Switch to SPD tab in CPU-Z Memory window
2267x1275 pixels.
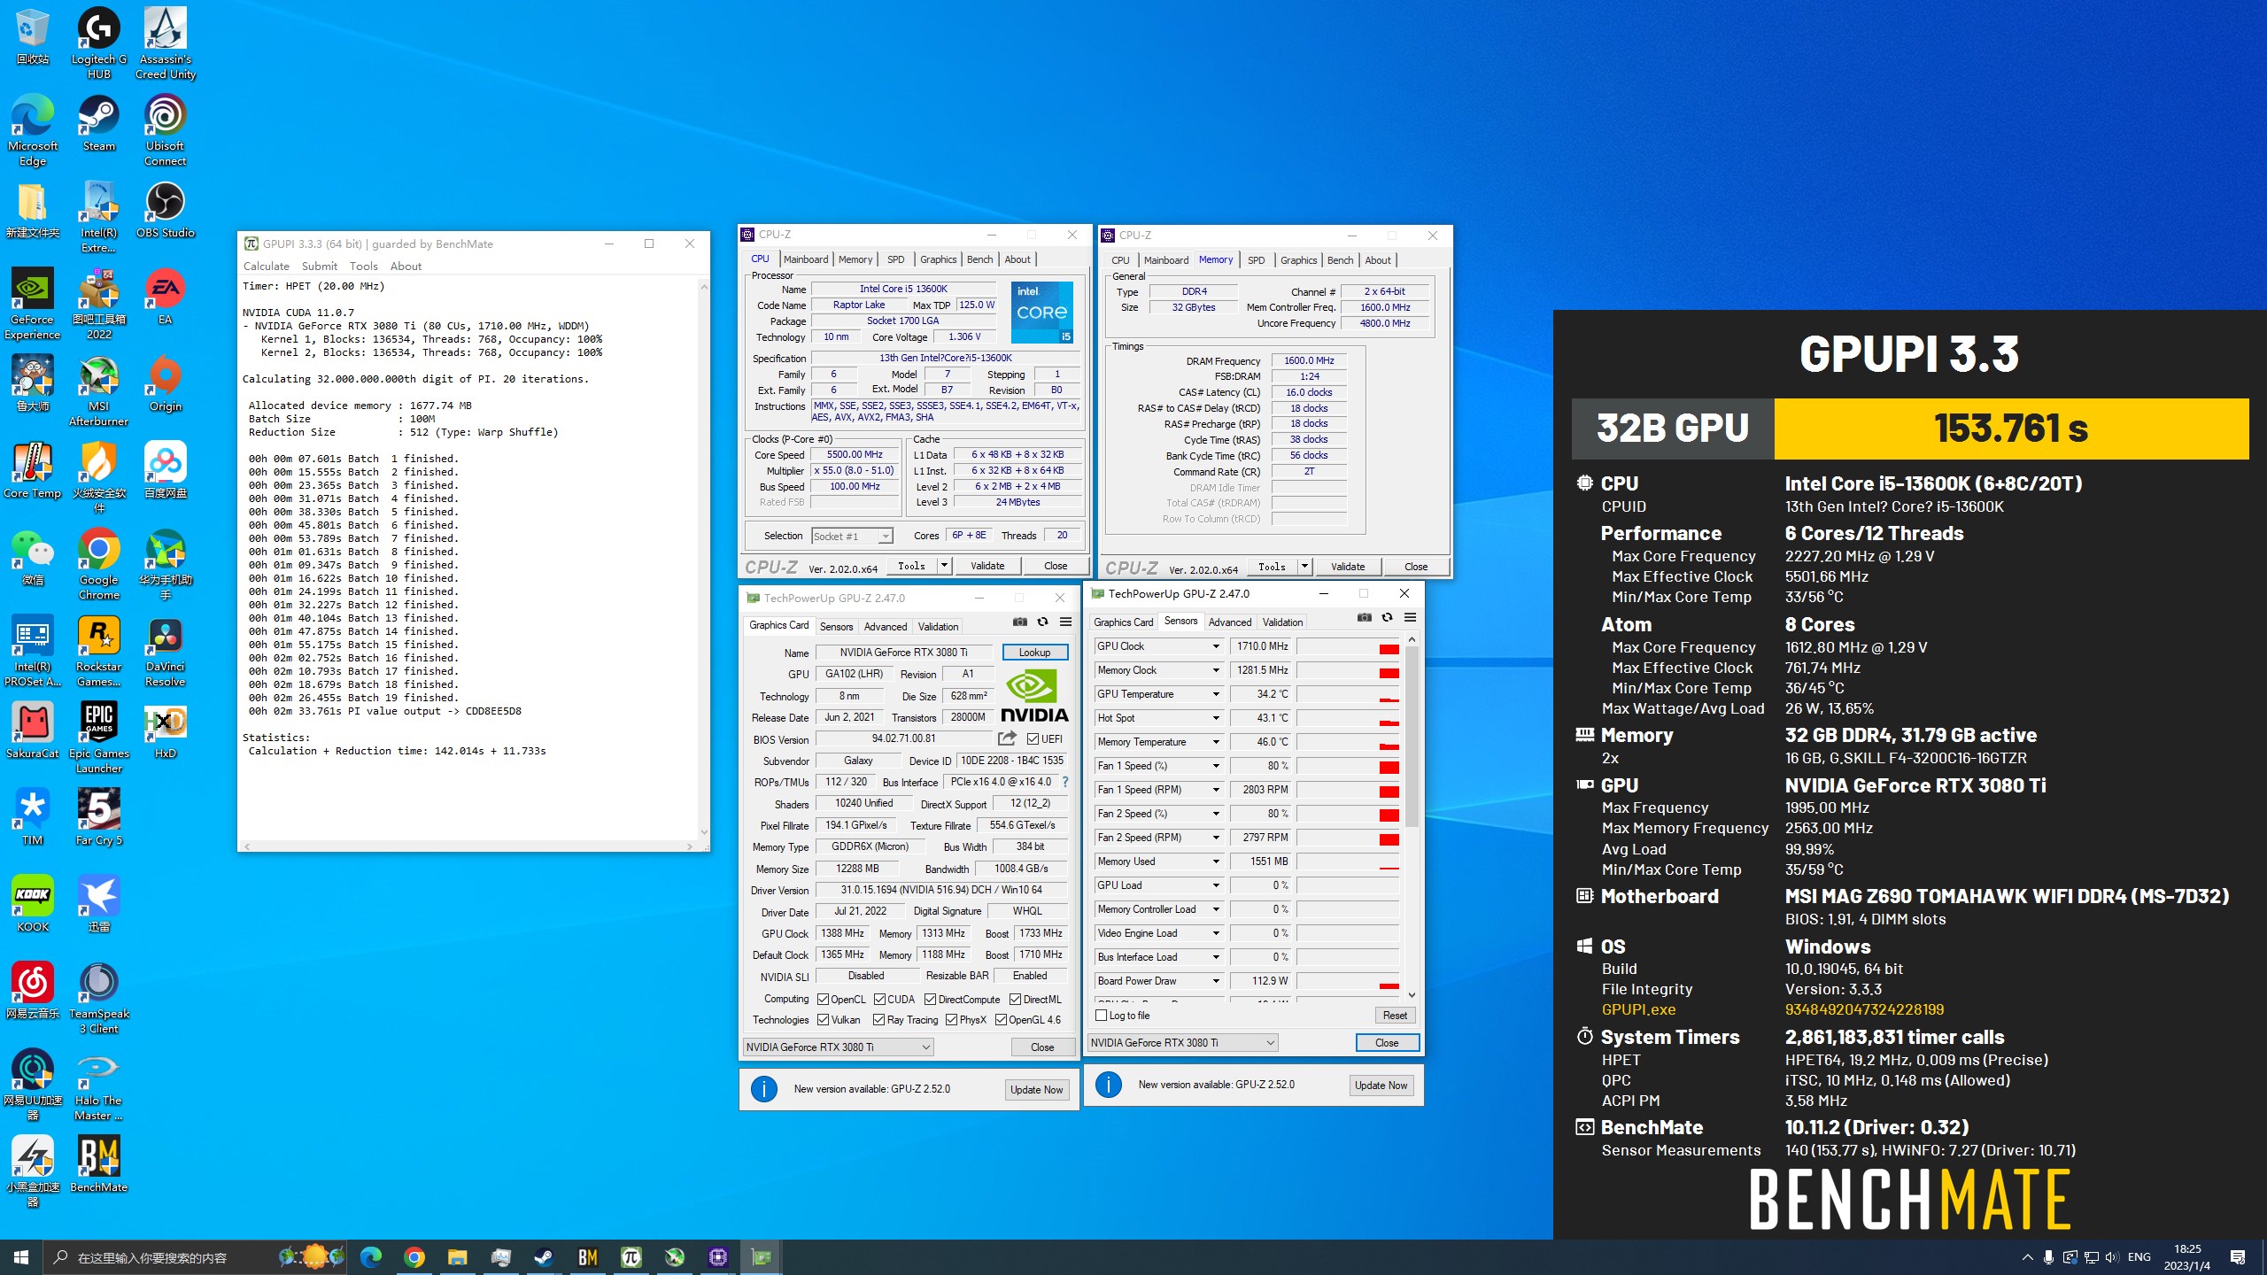coord(1256,260)
